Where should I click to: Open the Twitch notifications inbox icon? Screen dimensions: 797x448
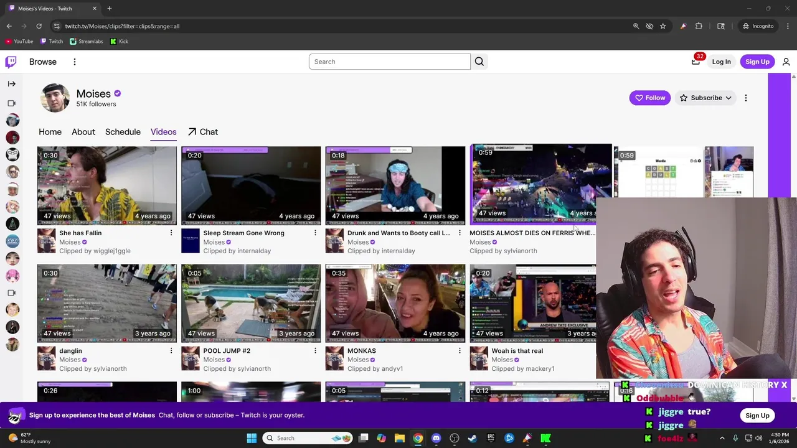point(696,61)
